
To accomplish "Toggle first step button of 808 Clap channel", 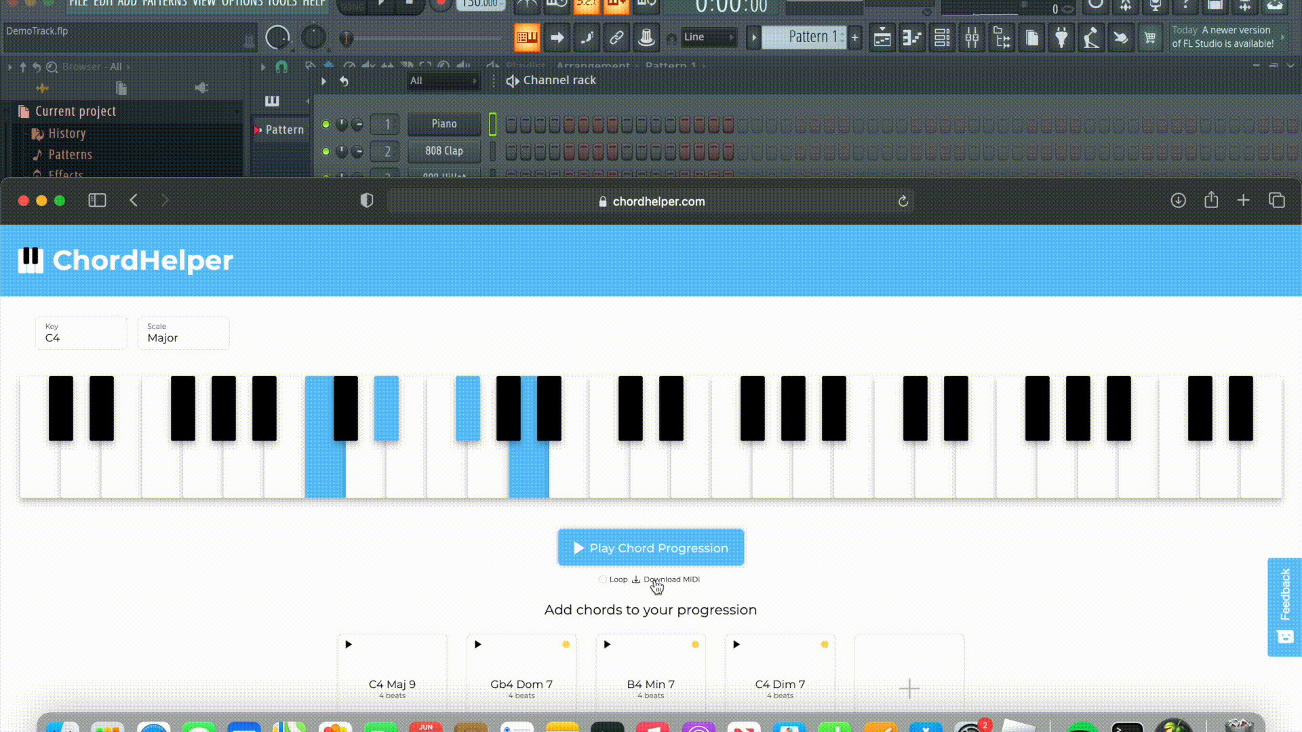I will 511,152.
